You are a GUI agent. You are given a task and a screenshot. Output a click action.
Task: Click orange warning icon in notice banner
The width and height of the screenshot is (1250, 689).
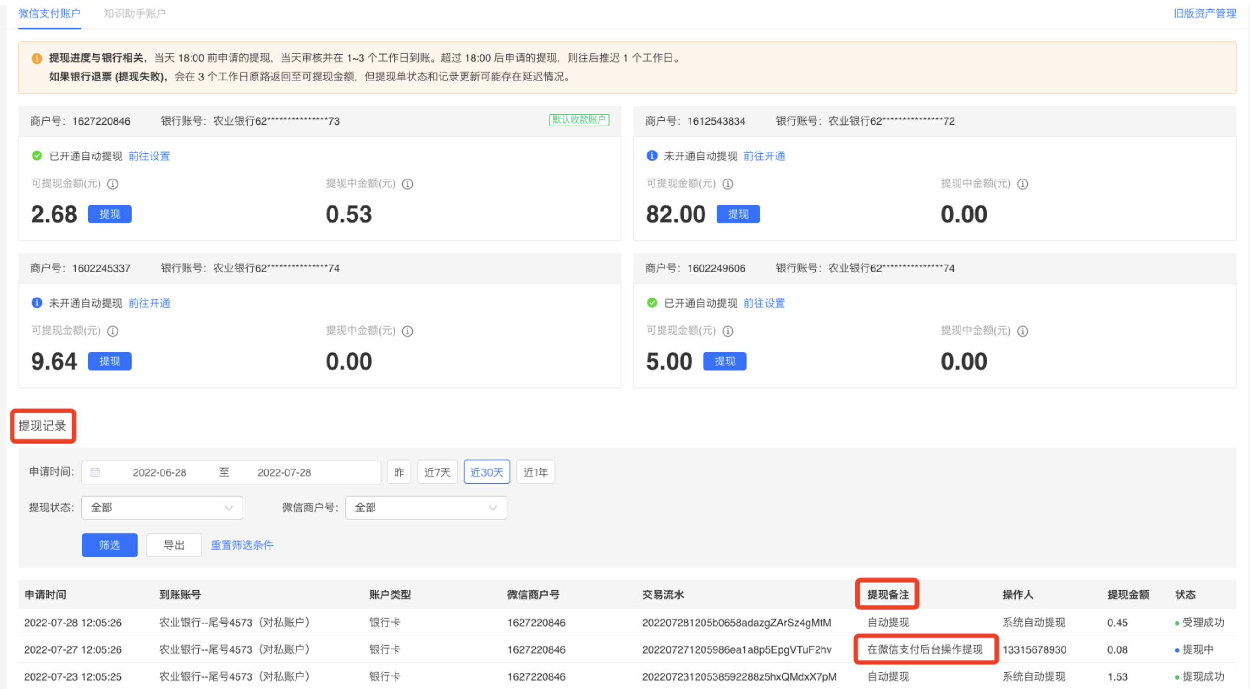pos(37,58)
